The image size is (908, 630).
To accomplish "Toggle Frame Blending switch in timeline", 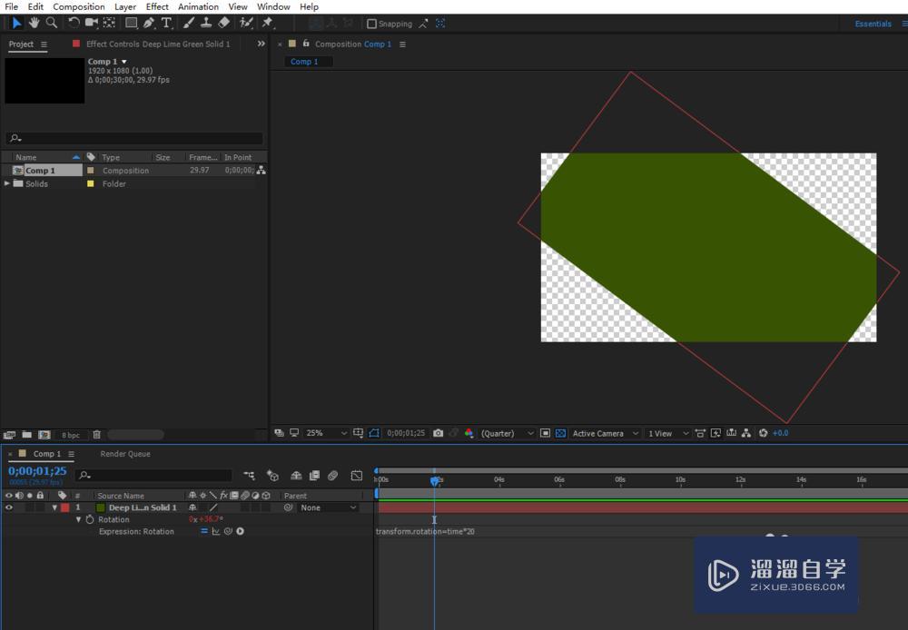I will tap(314, 476).
